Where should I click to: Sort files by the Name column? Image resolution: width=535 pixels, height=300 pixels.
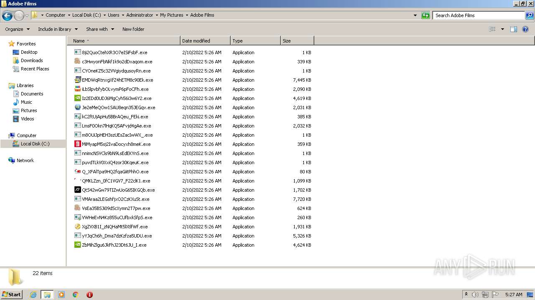(x=124, y=41)
